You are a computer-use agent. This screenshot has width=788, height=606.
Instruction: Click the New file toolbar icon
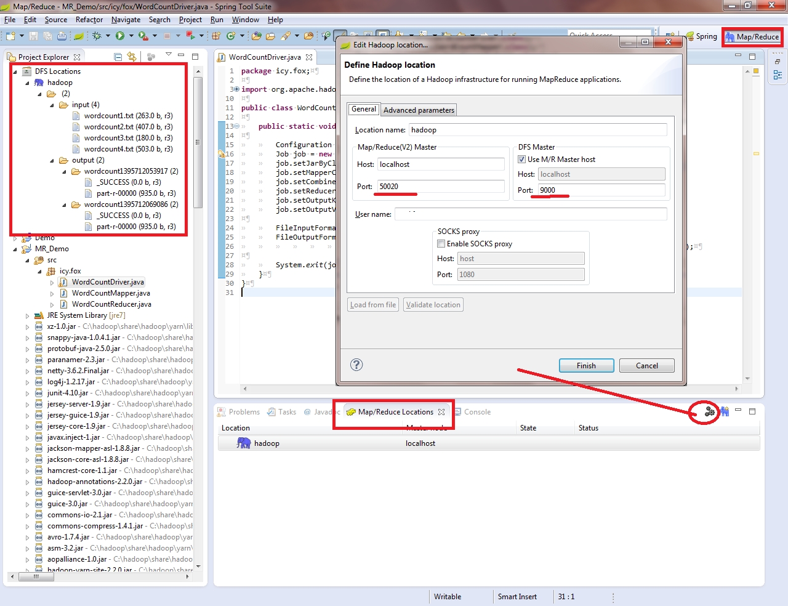11,36
